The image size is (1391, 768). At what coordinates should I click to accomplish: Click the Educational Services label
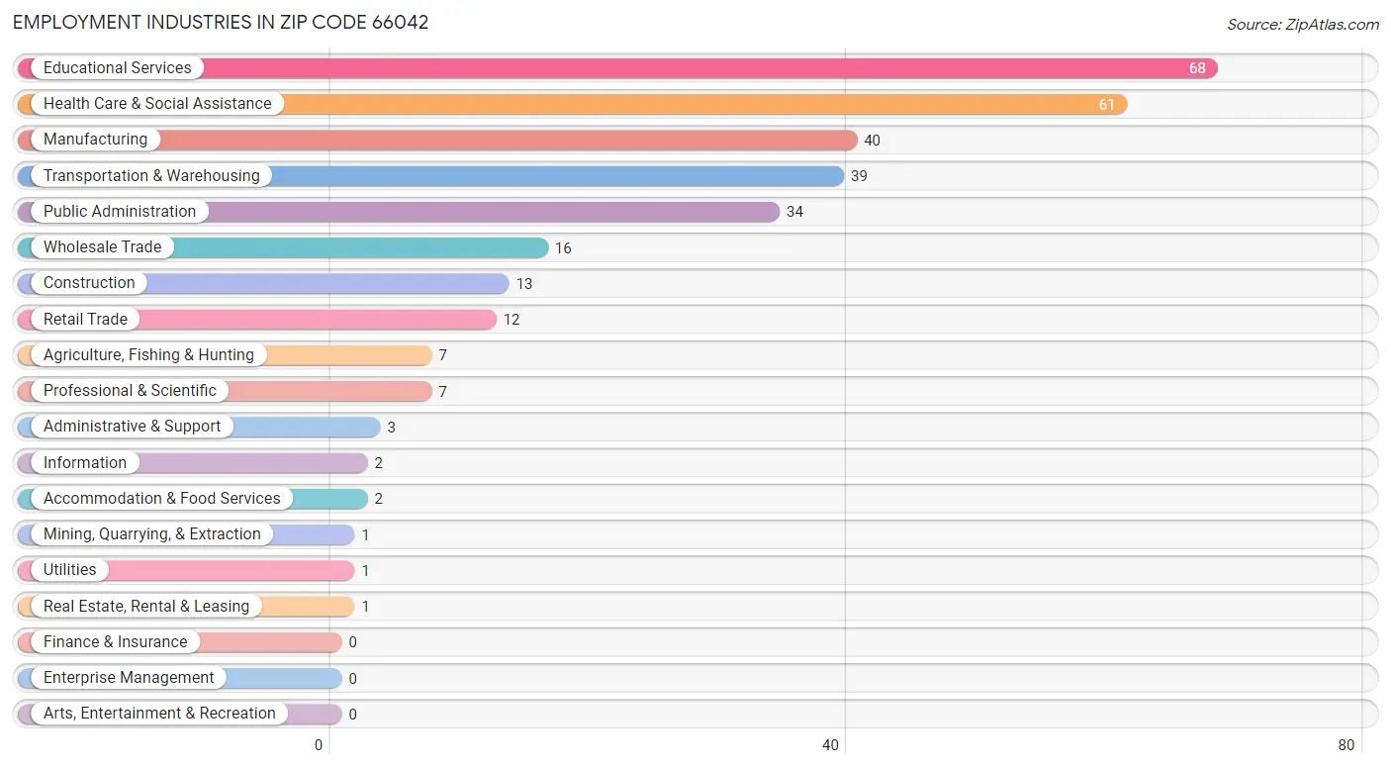[117, 68]
